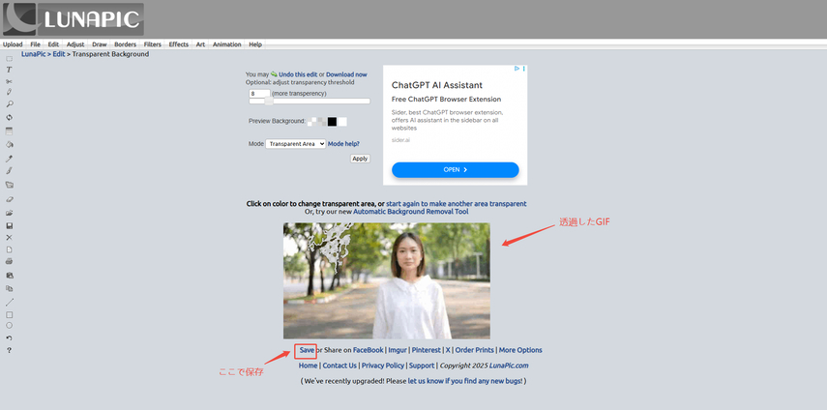Open the Mode help? link
This screenshot has width=827, height=410.
pyautogui.click(x=344, y=143)
